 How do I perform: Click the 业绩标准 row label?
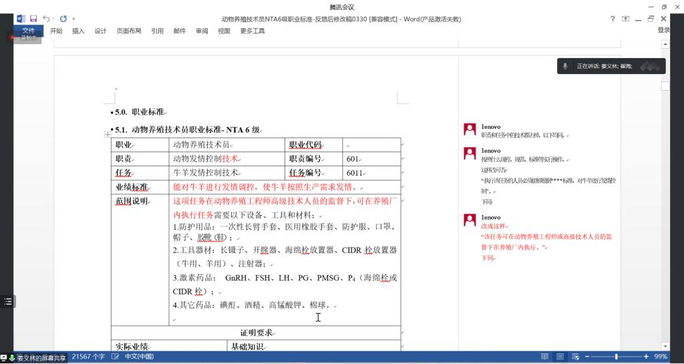pyautogui.click(x=132, y=188)
